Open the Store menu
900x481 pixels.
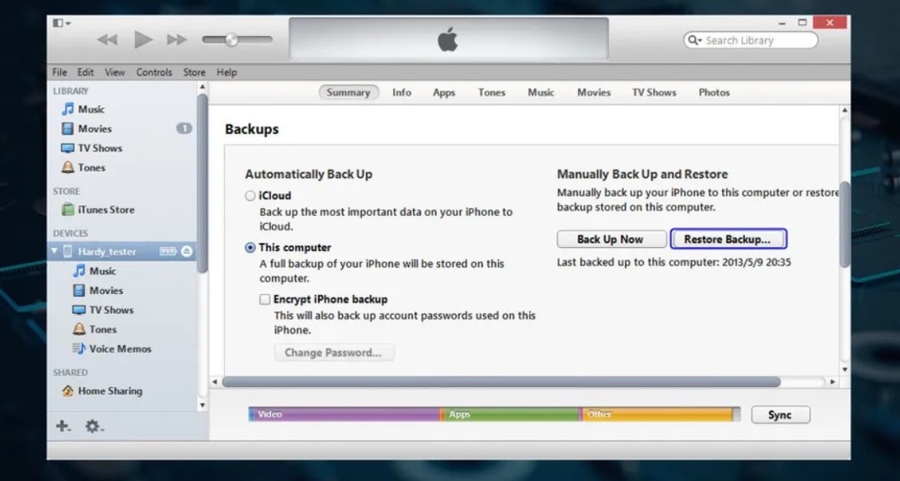pyautogui.click(x=194, y=72)
